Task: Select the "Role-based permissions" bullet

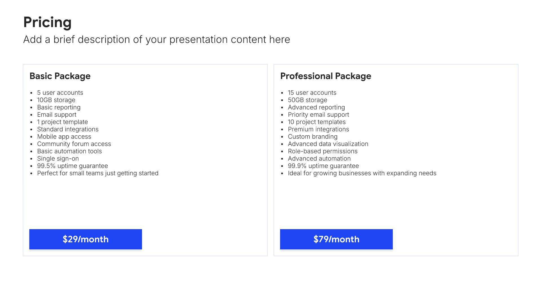Action: click(x=323, y=151)
